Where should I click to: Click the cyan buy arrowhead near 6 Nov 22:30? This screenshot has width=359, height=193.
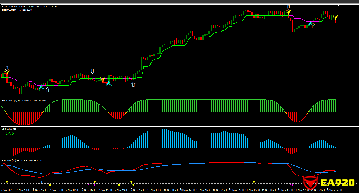pyautogui.click(x=41, y=87)
